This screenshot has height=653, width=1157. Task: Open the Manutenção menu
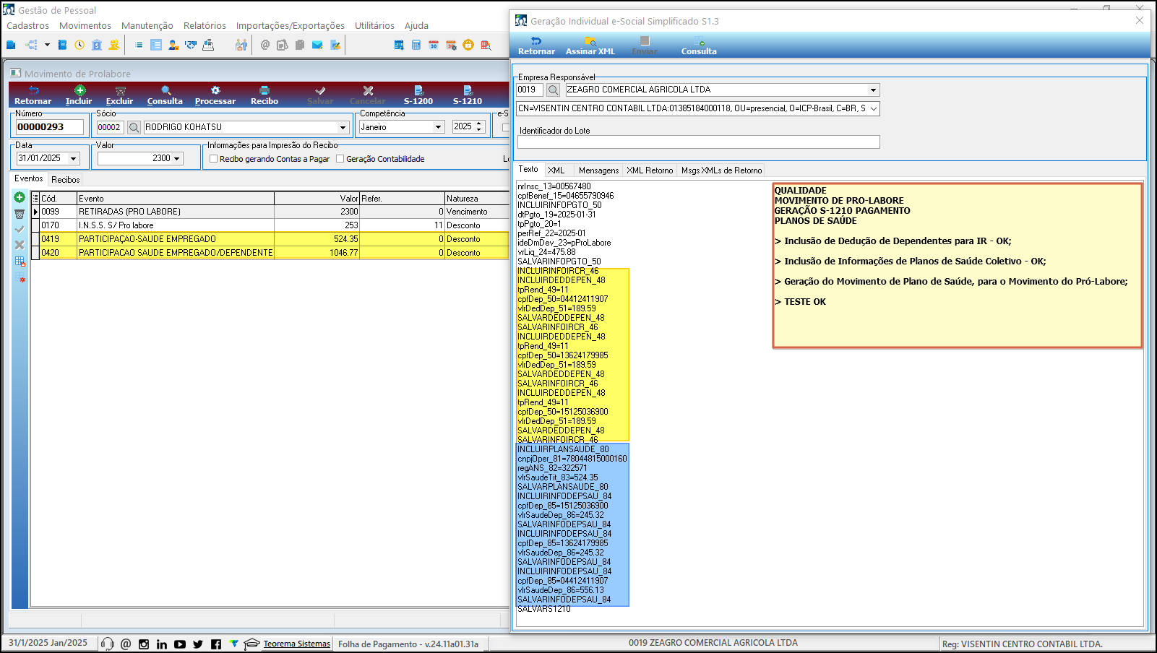147,25
